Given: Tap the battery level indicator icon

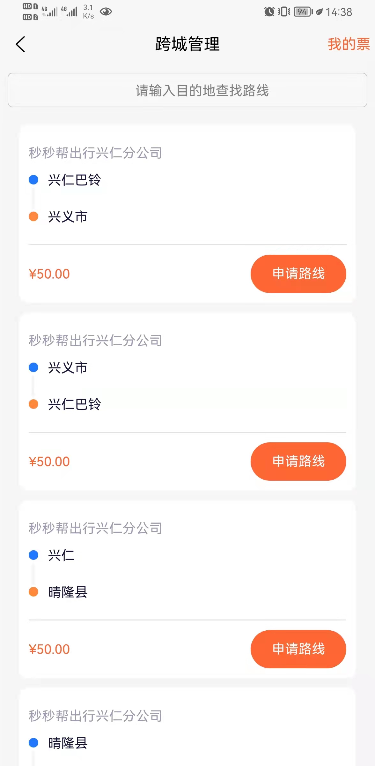Looking at the screenshot, I should coord(303,12).
